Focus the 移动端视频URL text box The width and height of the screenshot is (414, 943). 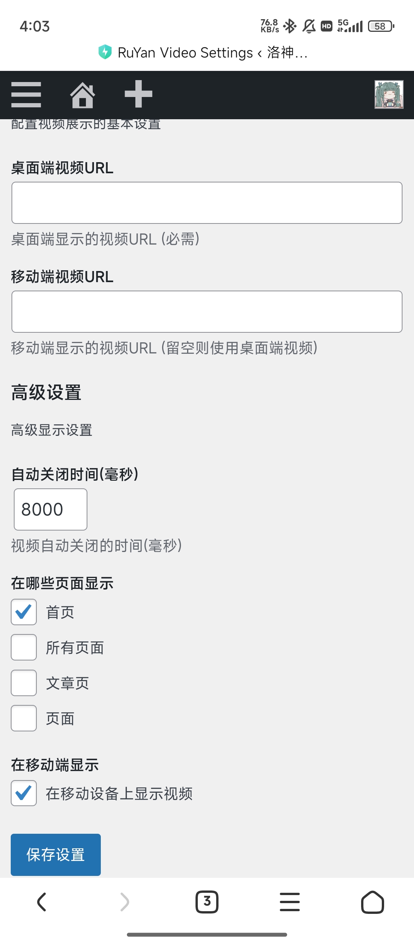tap(207, 311)
